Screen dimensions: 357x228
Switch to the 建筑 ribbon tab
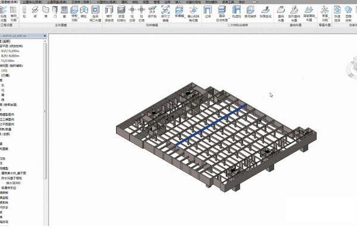pyautogui.click(x=125, y=2)
